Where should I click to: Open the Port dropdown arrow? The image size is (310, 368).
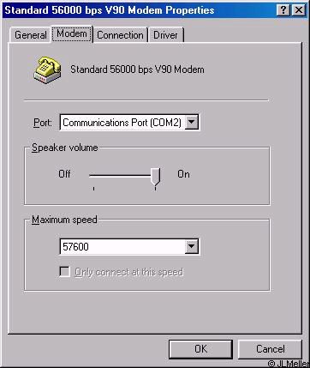tap(192, 123)
